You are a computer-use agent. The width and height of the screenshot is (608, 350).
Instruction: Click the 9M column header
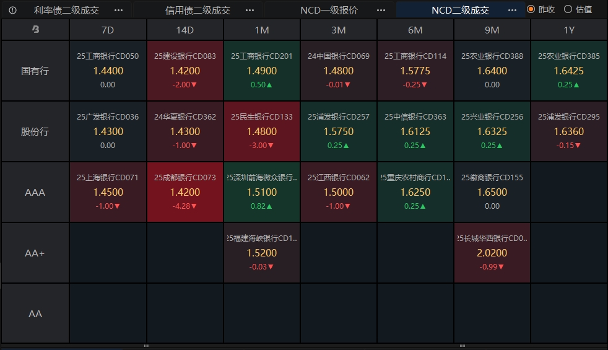tap(492, 30)
